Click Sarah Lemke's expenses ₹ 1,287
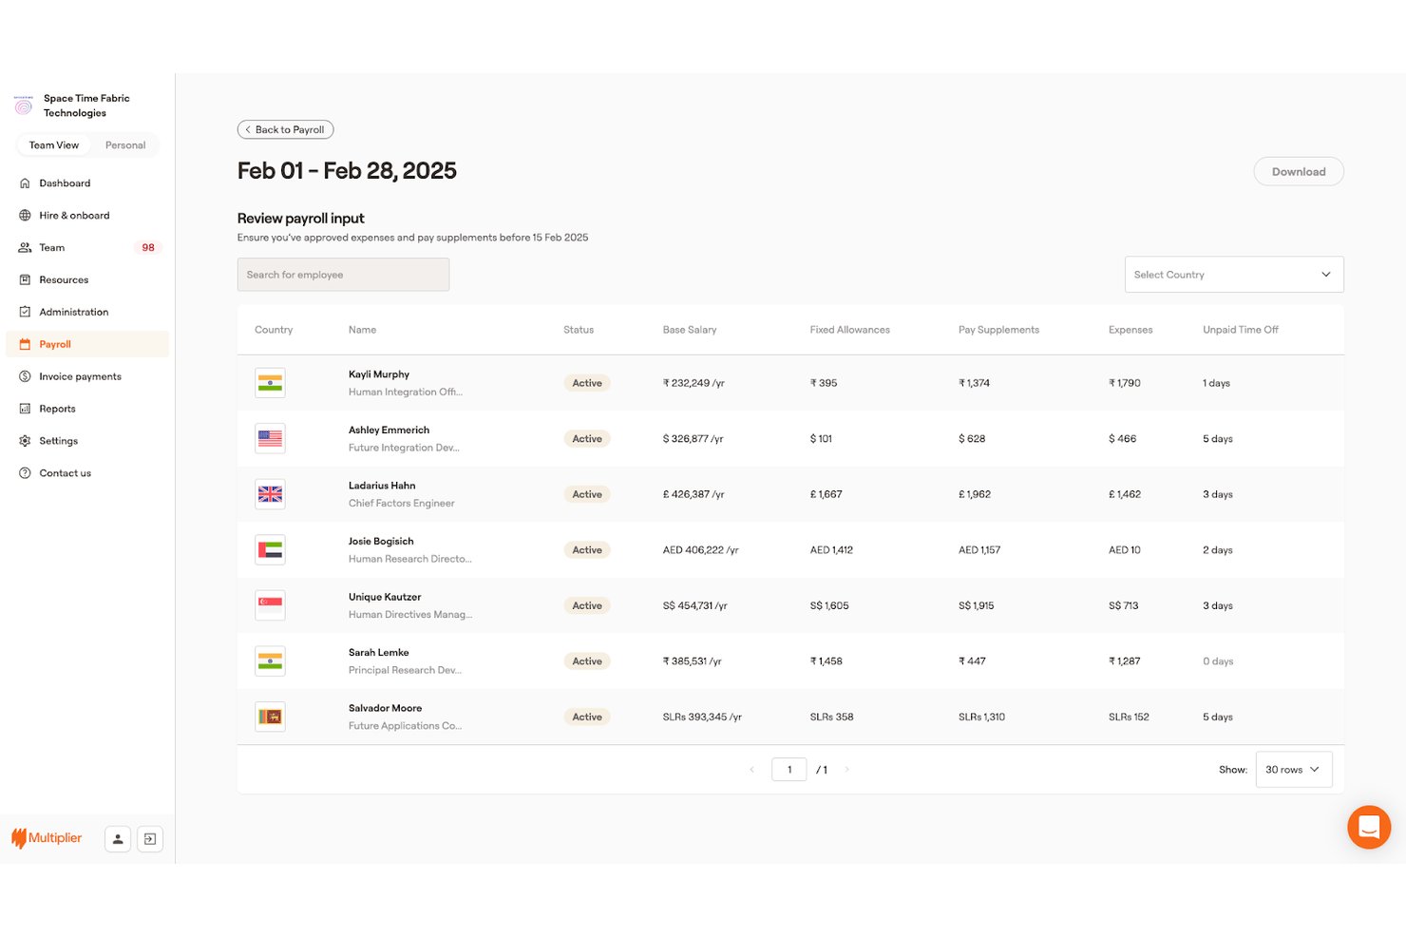This screenshot has width=1406, height=938. coord(1124,661)
